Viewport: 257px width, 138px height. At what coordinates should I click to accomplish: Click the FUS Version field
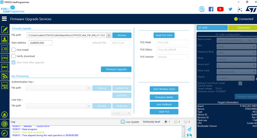coord(172,57)
